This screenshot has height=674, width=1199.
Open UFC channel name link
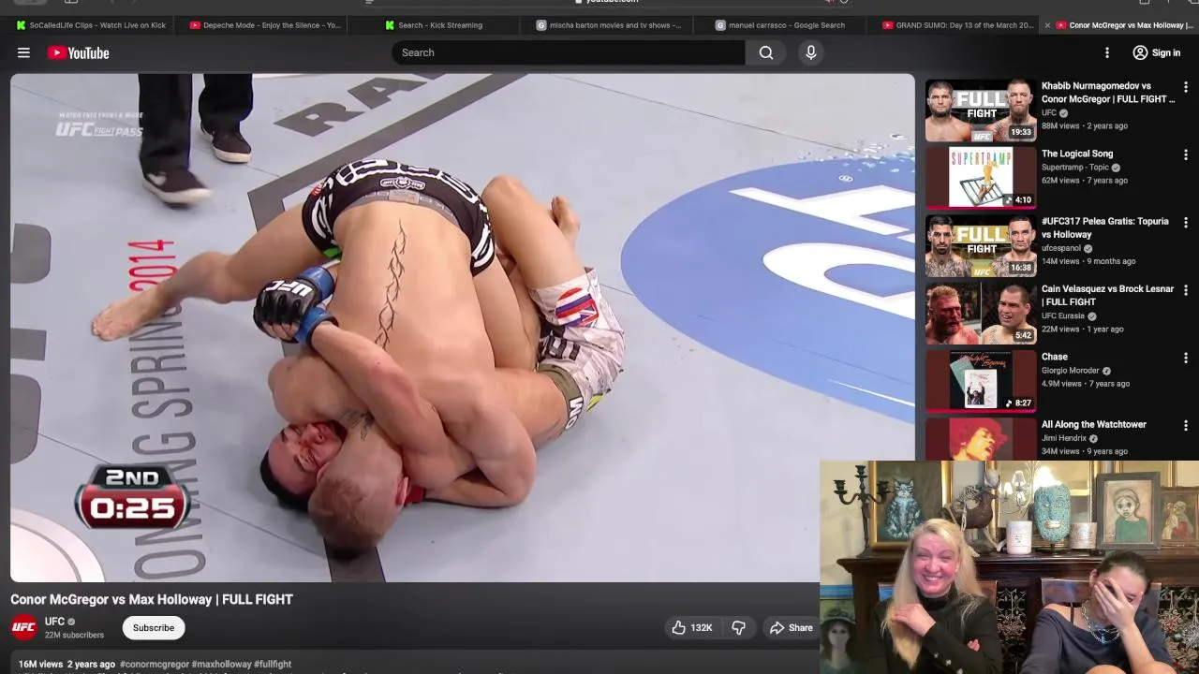pyautogui.click(x=54, y=622)
